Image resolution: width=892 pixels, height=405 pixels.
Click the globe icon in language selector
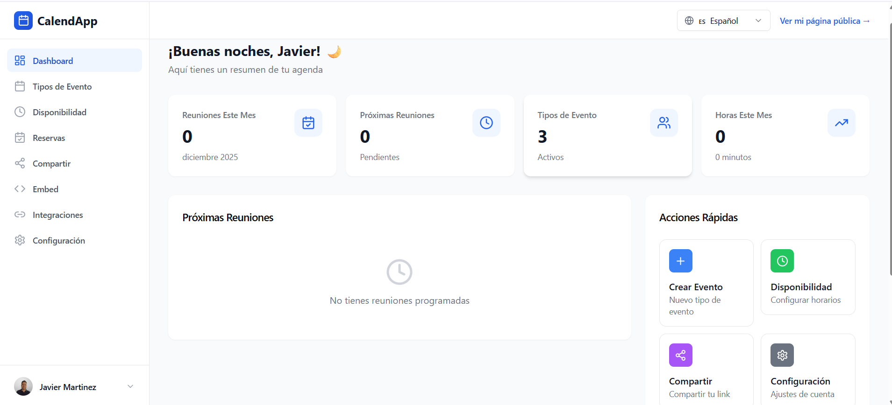click(689, 21)
